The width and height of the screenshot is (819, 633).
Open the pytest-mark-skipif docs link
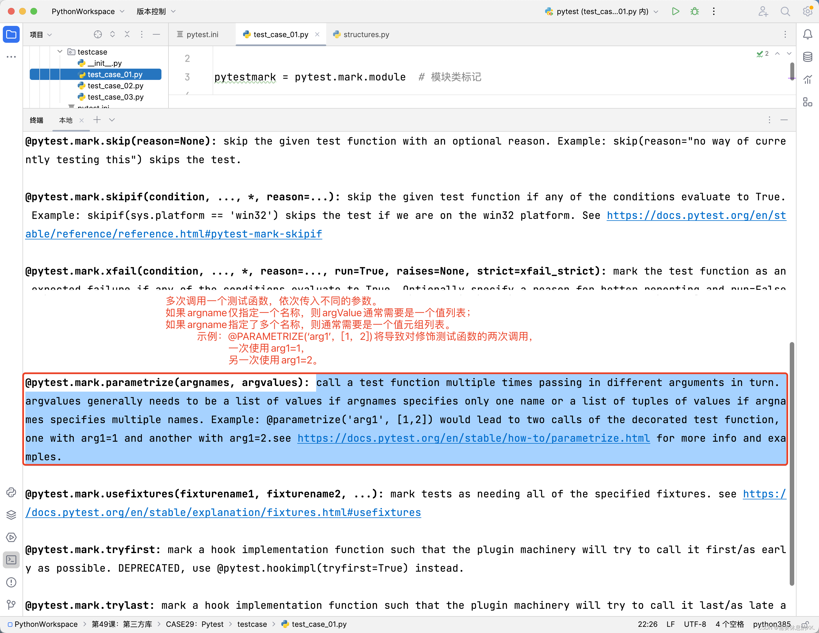coord(174,234)
